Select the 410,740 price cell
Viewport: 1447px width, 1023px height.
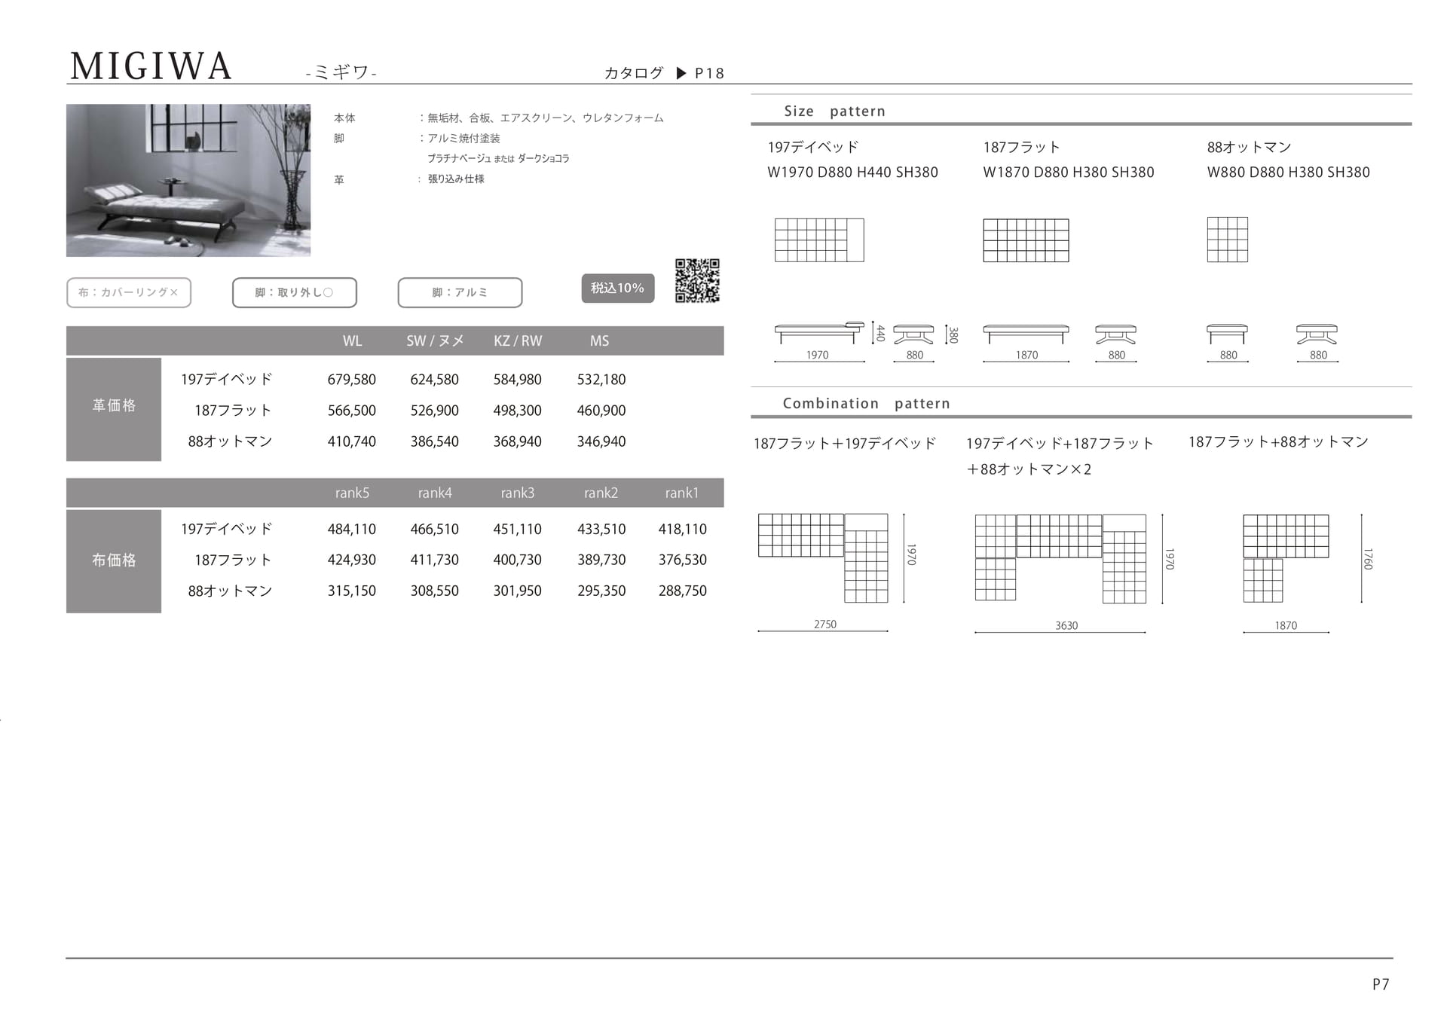(x=352, y=441)
